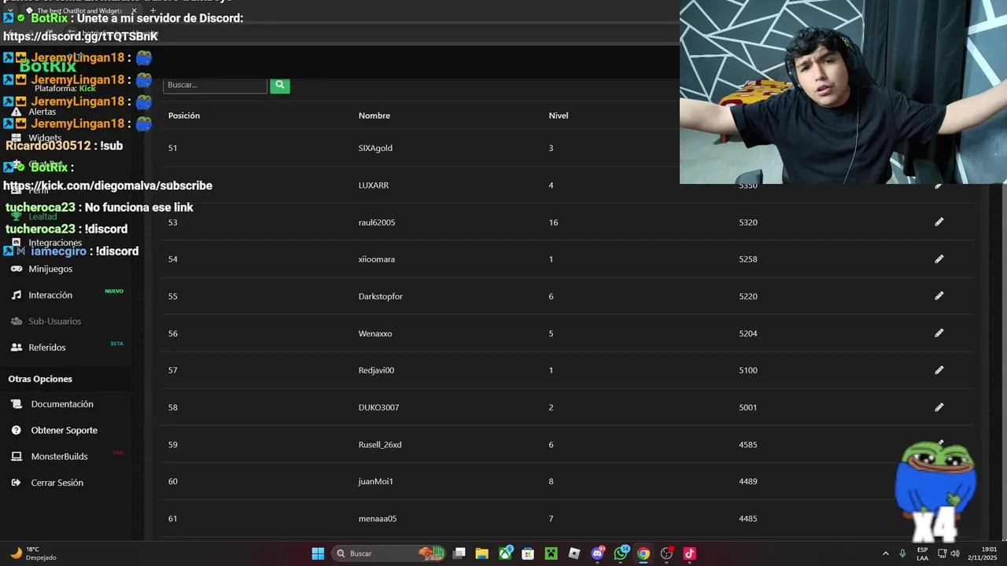Click the name Wenaxxo in the table
This screenshot has height=566, width=1007.
pyautogui.click(x=375, y=333)
